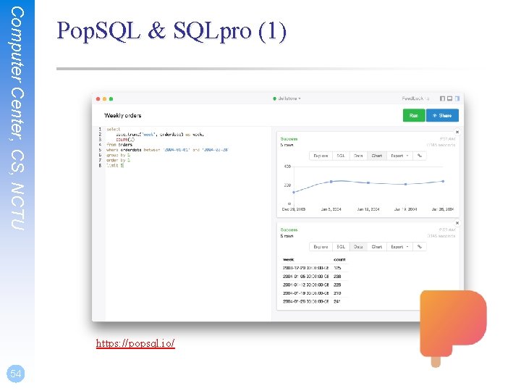This screenshot has height=391, width=521.
Task: Close the chart result panel
Action: point(457,132)
